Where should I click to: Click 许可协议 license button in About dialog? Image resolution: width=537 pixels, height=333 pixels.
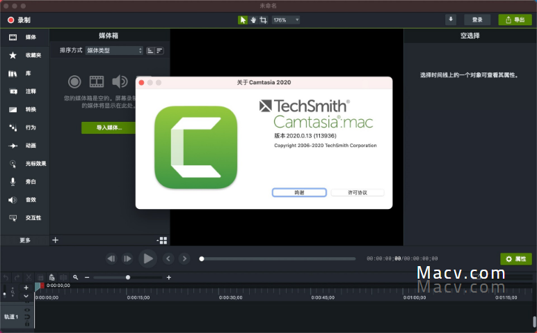point(358,193)
